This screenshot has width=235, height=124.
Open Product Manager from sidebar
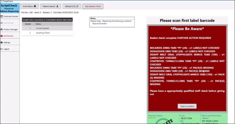point(10,30)
